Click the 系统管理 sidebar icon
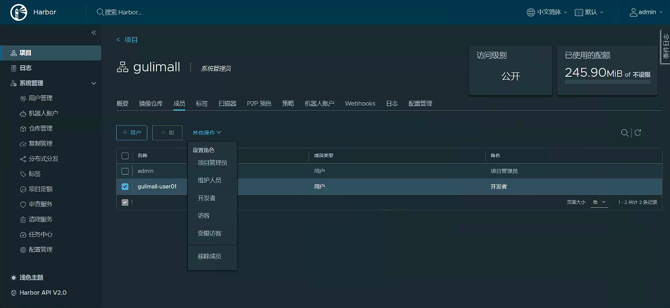670x308 pixels. [13, 83]
